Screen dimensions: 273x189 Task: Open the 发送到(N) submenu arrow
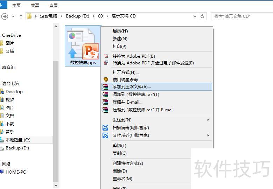tap(208, 120)
